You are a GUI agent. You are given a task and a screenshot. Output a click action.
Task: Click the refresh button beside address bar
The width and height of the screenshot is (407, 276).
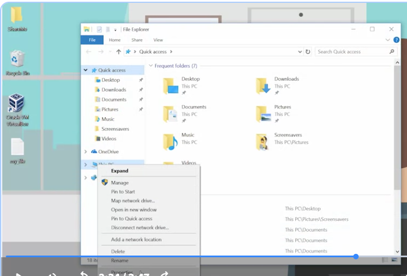pos(308,52)
